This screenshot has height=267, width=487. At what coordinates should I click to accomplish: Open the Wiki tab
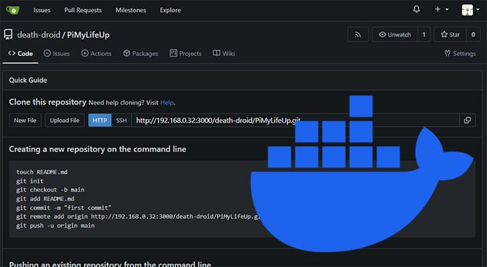pyautogui.click(x=223, y=53)
